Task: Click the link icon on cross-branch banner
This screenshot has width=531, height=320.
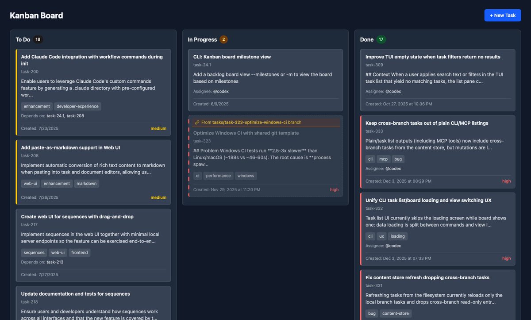Action: [197, 123]
